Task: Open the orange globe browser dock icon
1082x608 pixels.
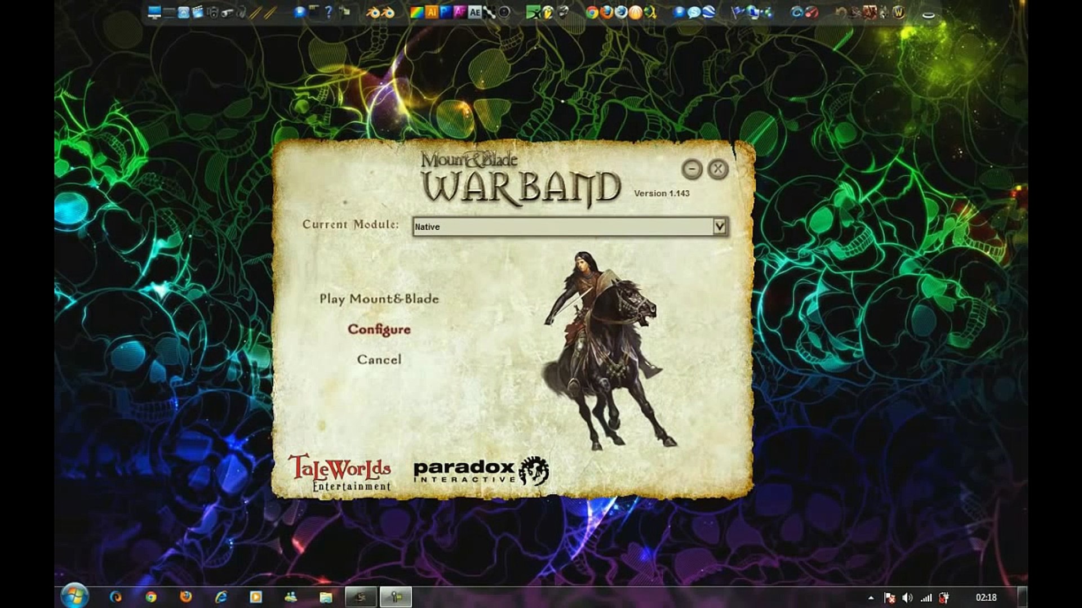Action: tap(635, 12)
